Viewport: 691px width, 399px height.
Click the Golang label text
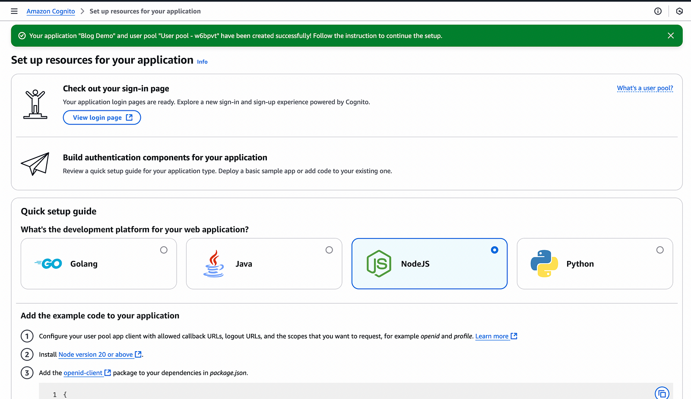(x=84, y=264)
